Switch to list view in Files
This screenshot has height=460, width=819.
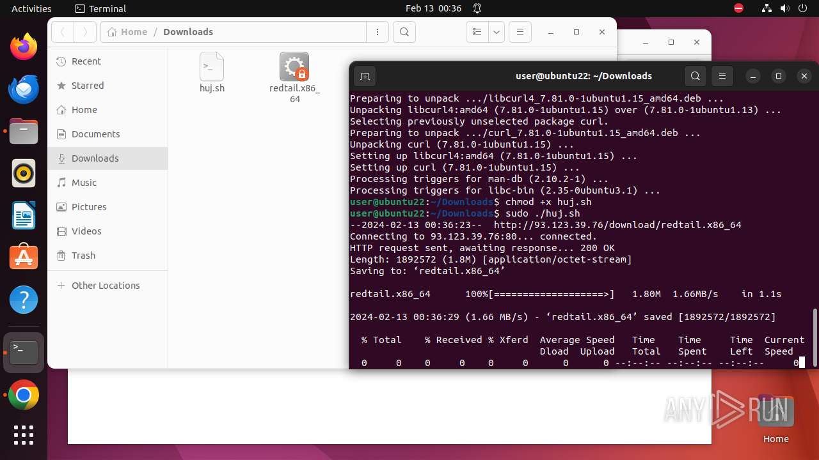point(477,32)
